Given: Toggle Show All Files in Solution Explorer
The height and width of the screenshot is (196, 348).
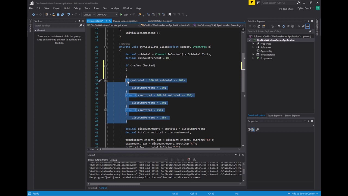Looking at the screenshot, I should click(x=292, y=26).
